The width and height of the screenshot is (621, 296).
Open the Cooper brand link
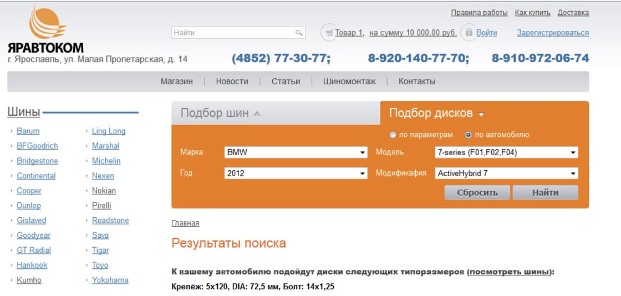[29, 191]
